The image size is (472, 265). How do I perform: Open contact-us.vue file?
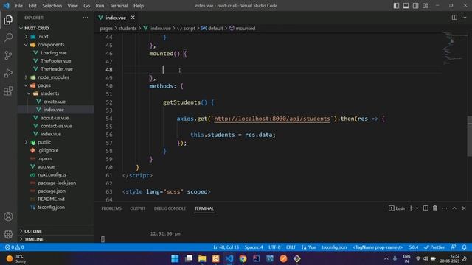coord(56,126)
